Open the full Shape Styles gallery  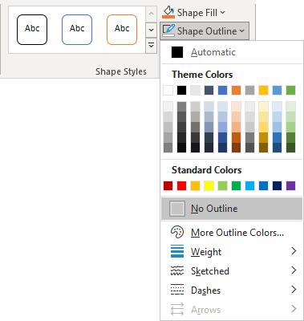click(151, 46)
